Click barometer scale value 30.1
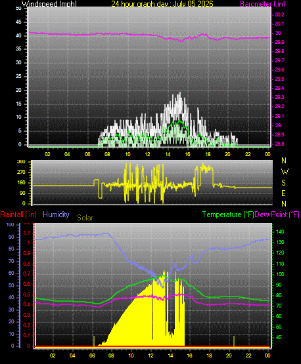The width and height of the screenshot is (301, 364). pyautogui.click(x=279, y=24)
